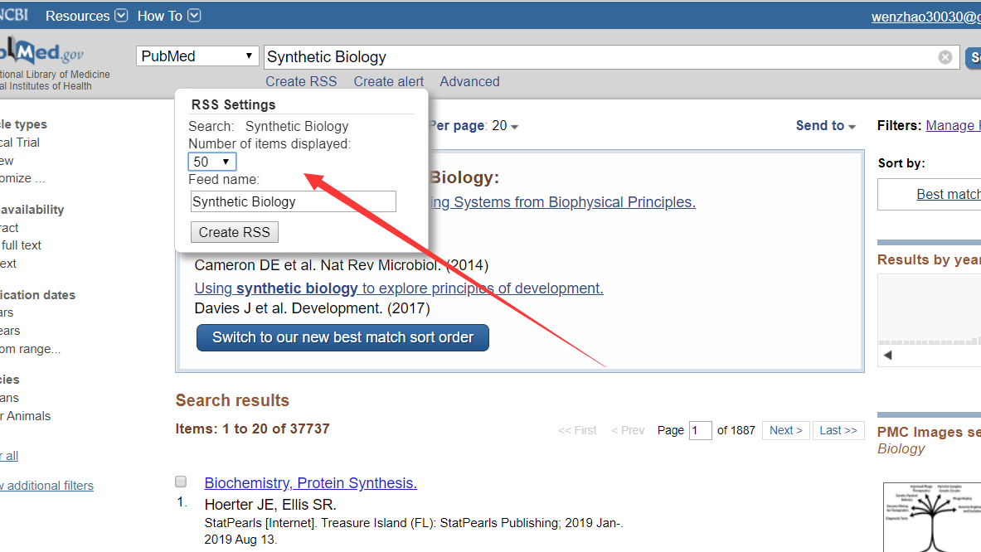Click the page number input box

pos(700,430)
